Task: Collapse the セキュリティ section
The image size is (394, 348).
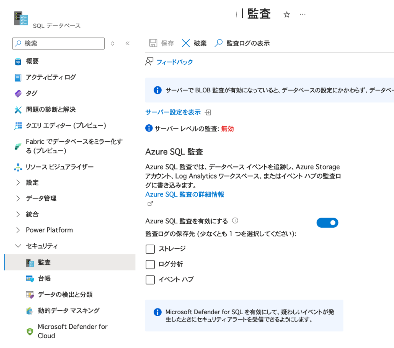Action: coord(18,246)
